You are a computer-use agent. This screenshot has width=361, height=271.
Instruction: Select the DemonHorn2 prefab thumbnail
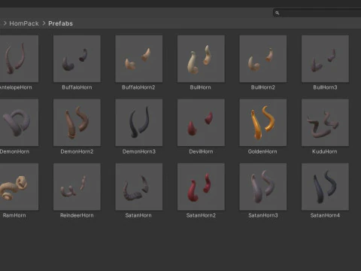click(x=77, y=123)
